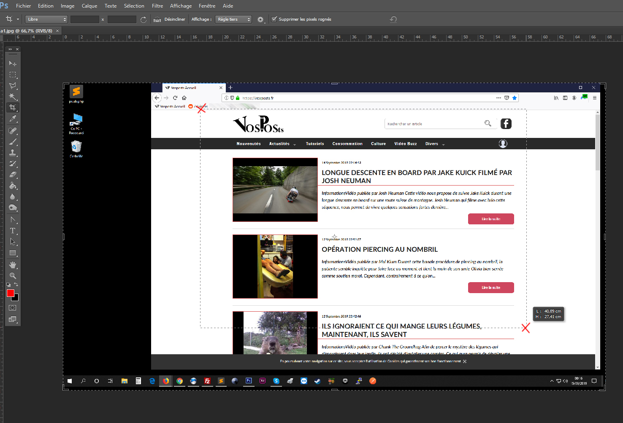Open the Libre aspect ratio dropdown
Viewport: 623px width, 423px height.
point(46,19)
